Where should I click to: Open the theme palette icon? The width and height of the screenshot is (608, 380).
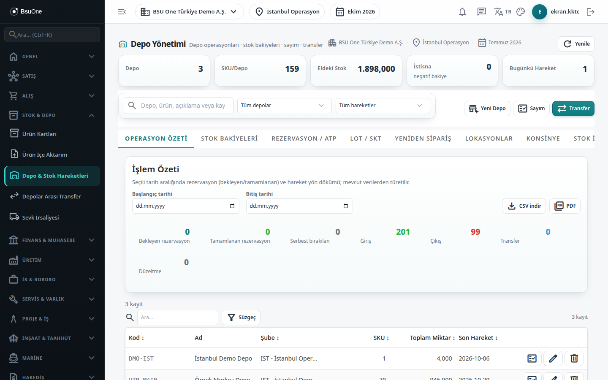tap(521, 12)
